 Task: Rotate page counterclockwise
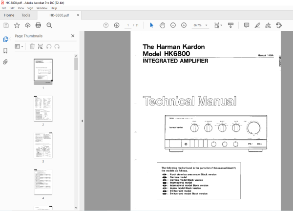point(49,46)
